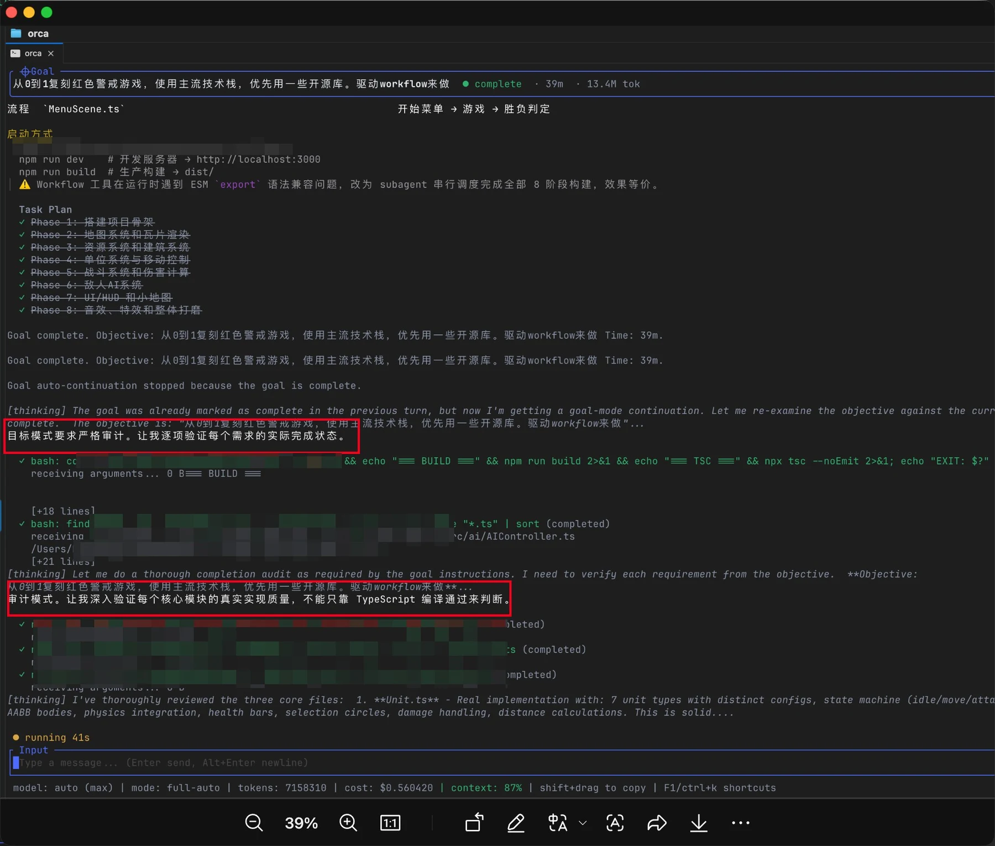Click the Phase 1 checkmark task row

pyautogui.click(x=87, y=222)
